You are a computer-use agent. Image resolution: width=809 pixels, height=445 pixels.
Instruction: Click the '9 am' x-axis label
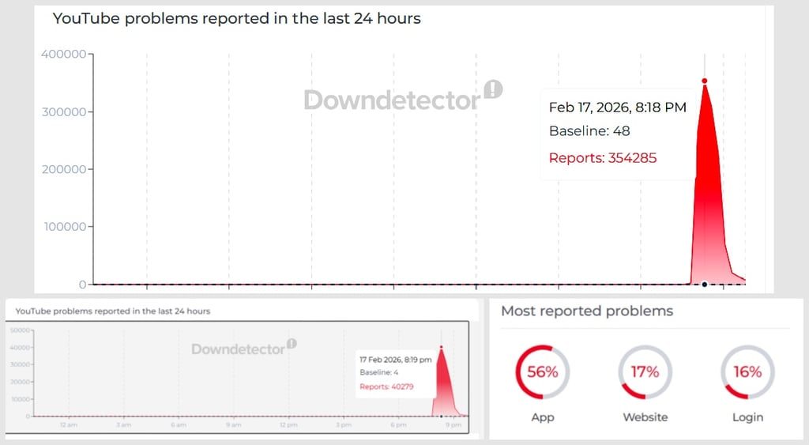pyautogui.click(x=233, y=425)
